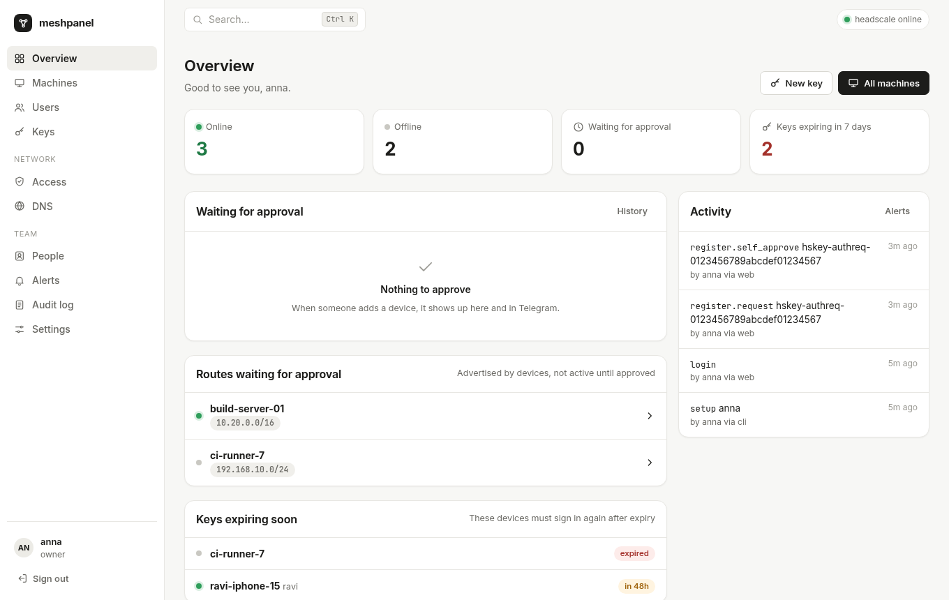Sign out of meshpanel

pyautogui.click(x=43, y=578)
